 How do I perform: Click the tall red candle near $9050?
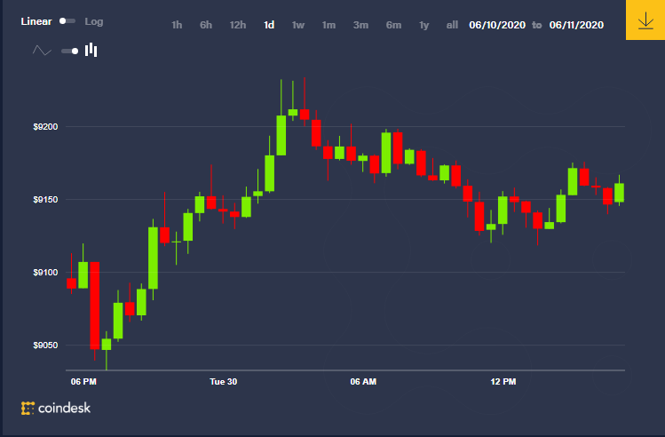pos(95,306)
